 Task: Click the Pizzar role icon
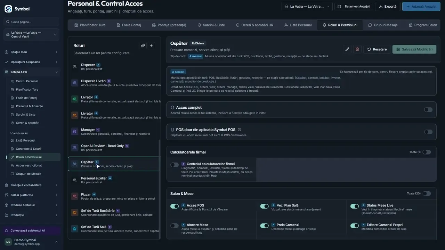click(74, 196)
